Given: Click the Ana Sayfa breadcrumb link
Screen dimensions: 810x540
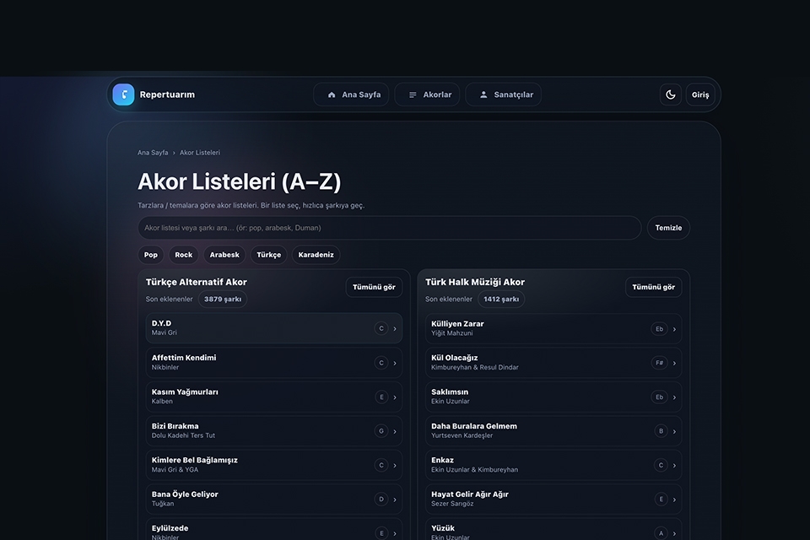Looking at the screenshot, I should tap(153, 153).
